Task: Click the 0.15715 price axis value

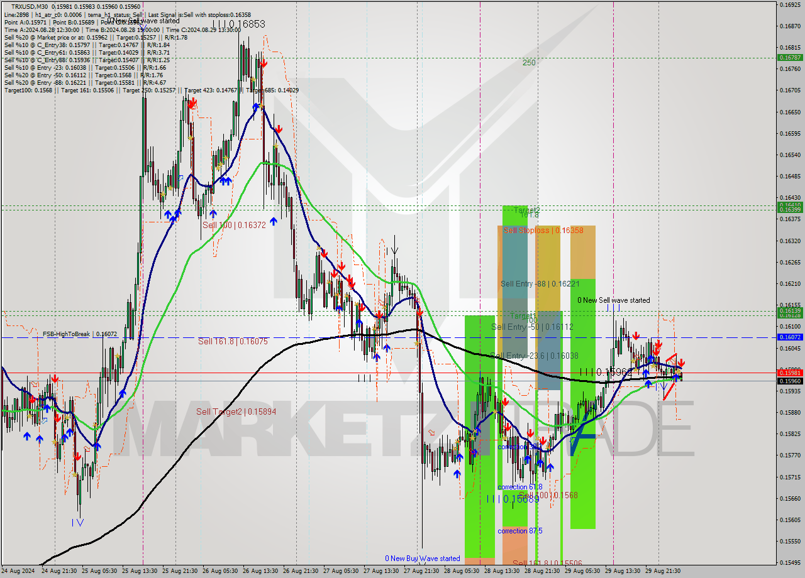Action: (791, 477)
